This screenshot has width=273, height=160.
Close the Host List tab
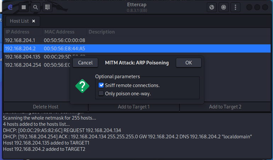(34, 21)
